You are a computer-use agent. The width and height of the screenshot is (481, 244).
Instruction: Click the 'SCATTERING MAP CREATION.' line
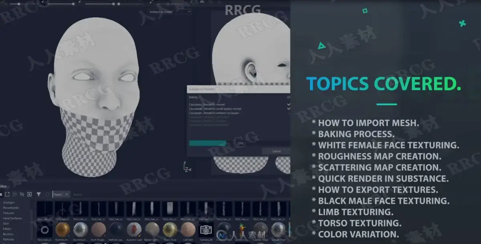tap(376, 167)
